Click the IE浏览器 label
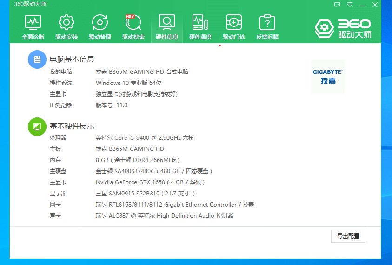This screenshot has height=265, width=392. 61,105
